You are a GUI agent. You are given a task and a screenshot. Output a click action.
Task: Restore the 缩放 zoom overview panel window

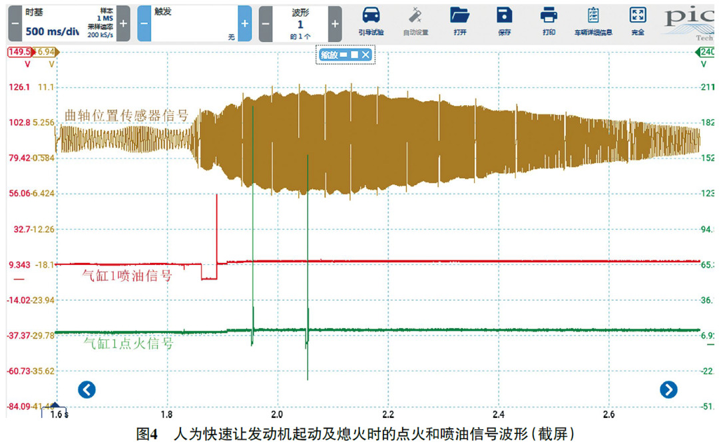point(354,55)
